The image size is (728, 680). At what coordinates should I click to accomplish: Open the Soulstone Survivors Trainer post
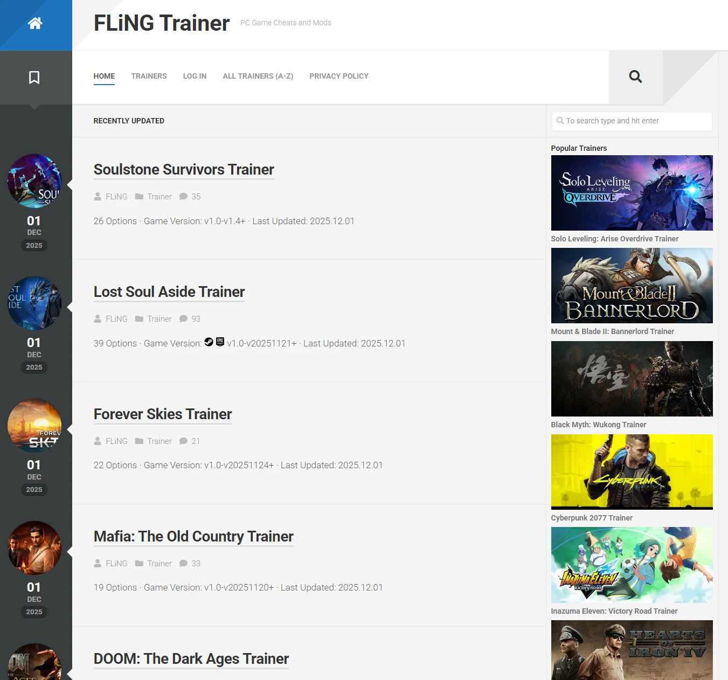tap(184, 170)
